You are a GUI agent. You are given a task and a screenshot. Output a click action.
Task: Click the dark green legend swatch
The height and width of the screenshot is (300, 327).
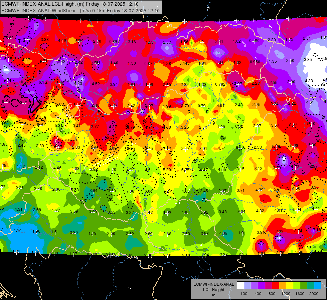[304, 285]
